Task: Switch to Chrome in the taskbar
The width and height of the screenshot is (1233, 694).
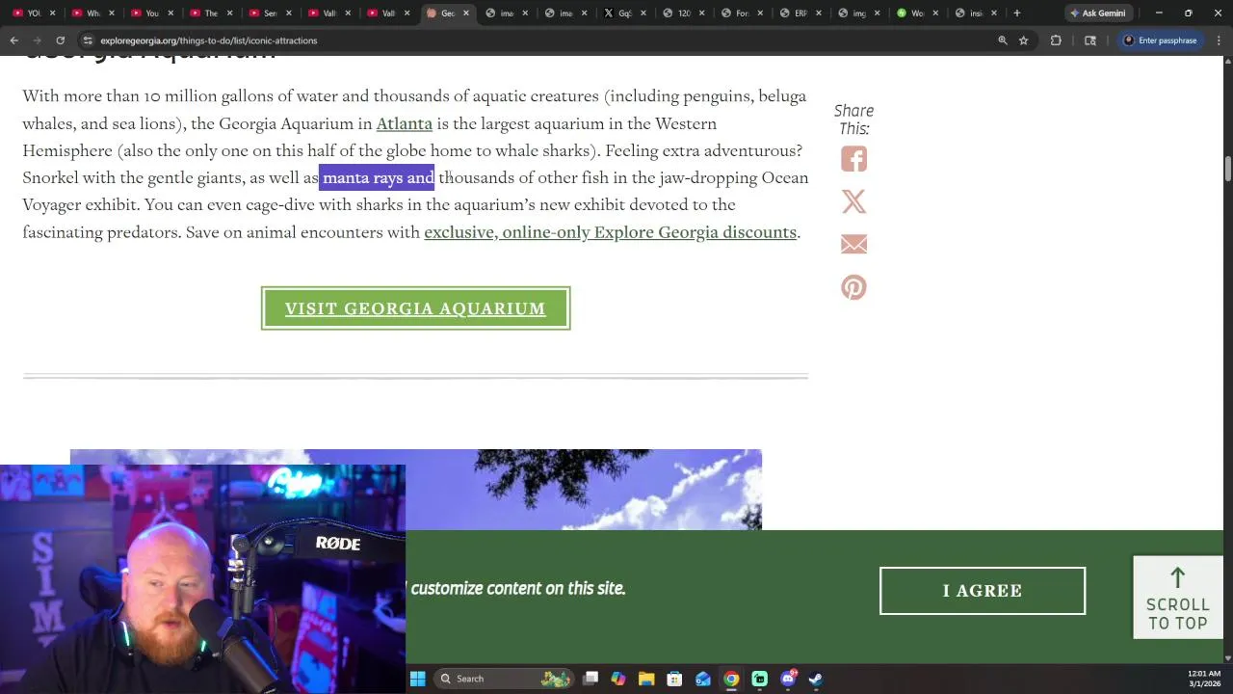Action: tap(731, 679)
